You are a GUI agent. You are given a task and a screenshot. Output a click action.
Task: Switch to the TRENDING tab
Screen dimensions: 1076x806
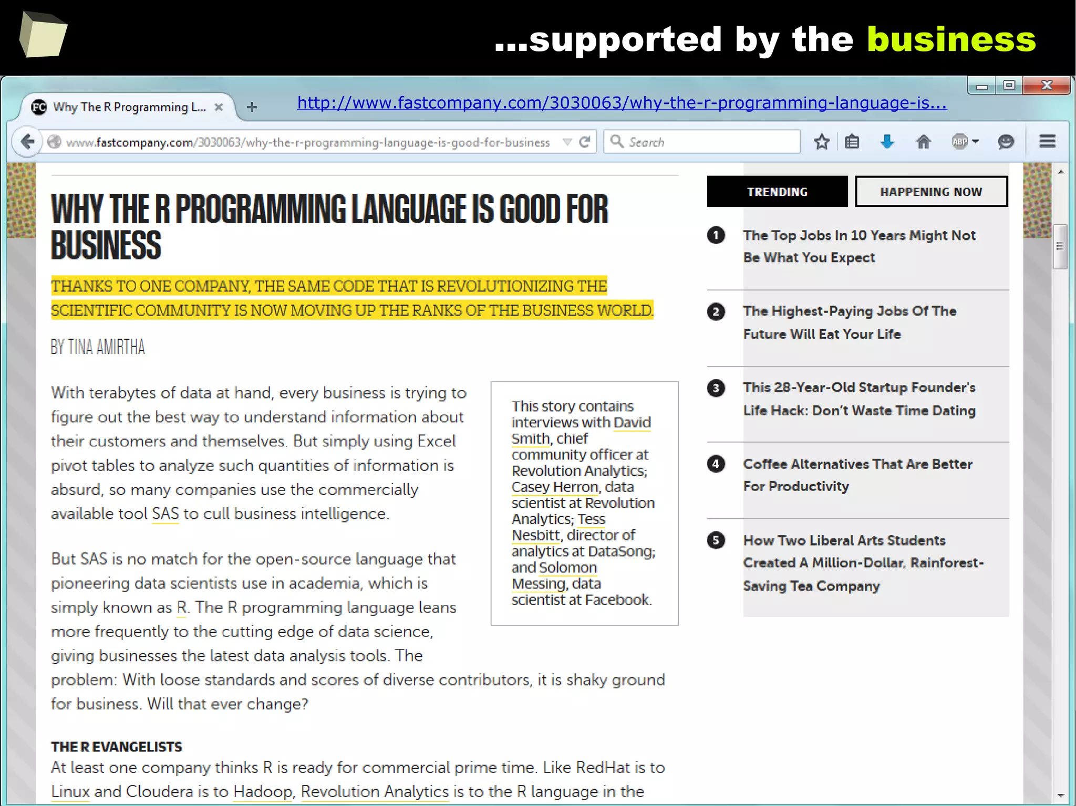tap(777, 192)
